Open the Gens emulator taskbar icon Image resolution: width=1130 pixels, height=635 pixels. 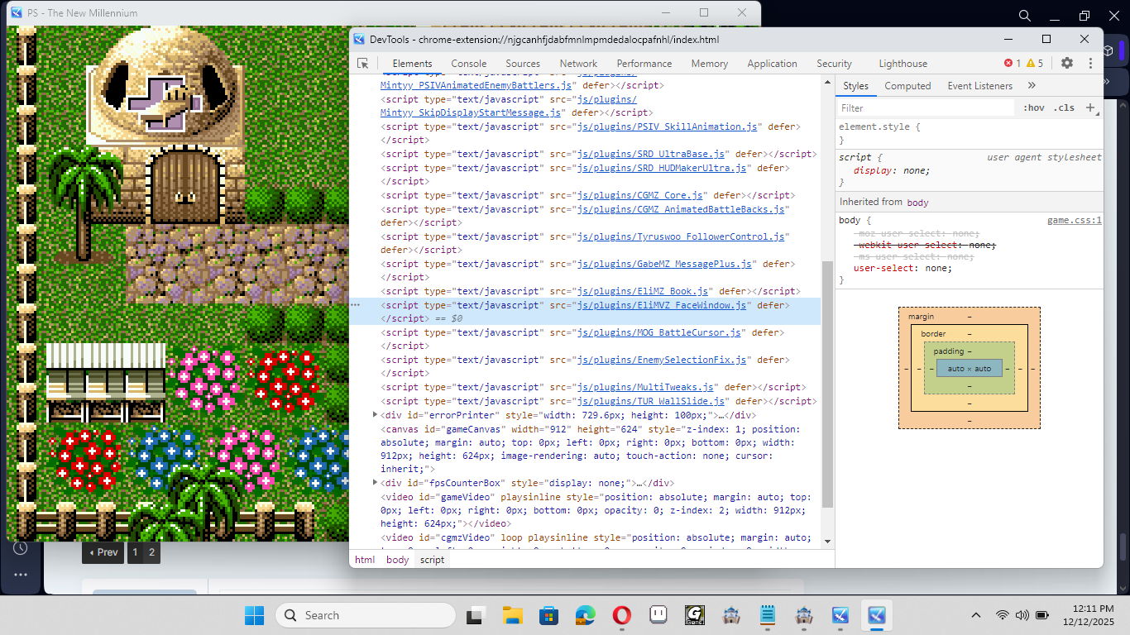694,615
